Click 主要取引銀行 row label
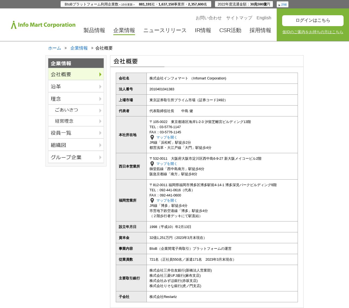 click(129, 278)
